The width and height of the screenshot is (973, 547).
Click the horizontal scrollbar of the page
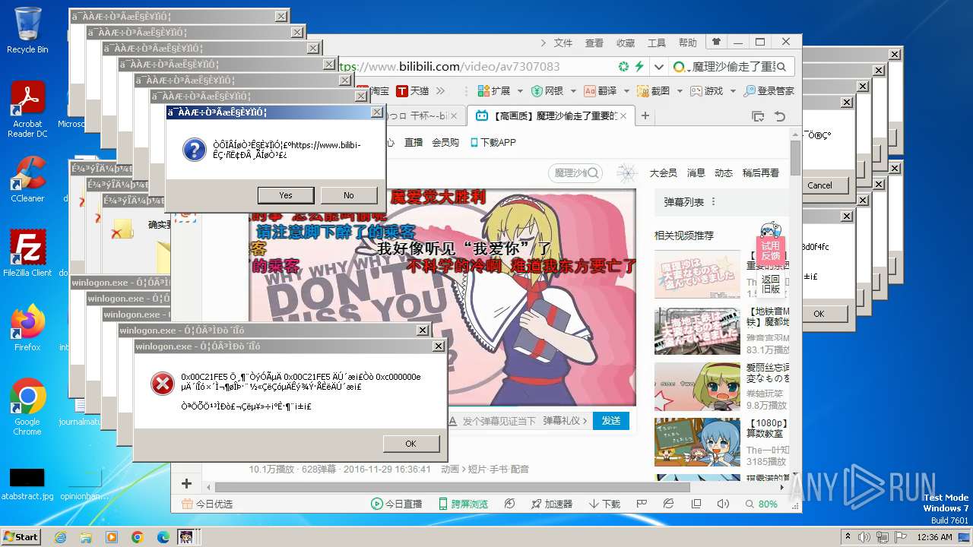point(452,487)
